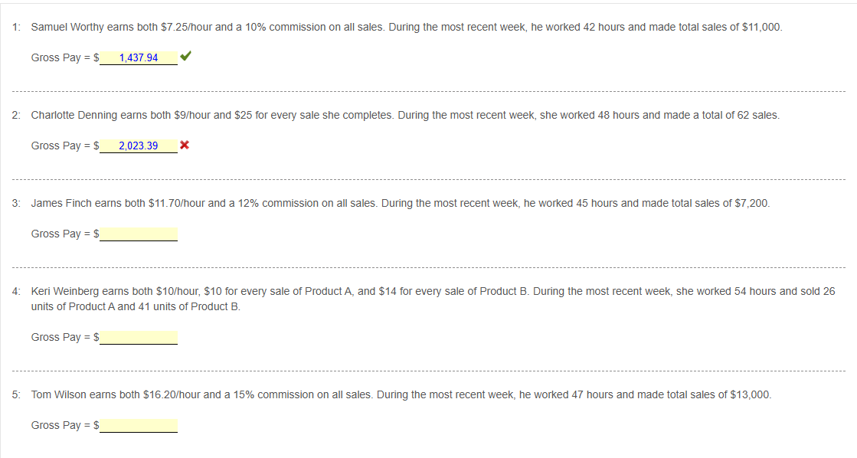
Task: Click the Gross Pay input for Keri Weinberg
Action: point(138,336)
